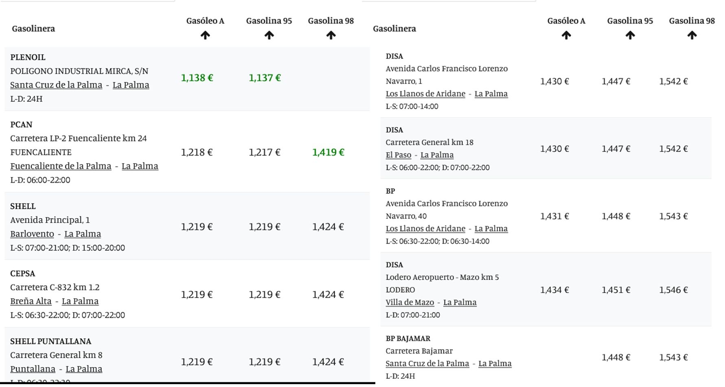Click La Palma link in BP BAJAMAR row

pyautogui.click(x=495, y=363)
